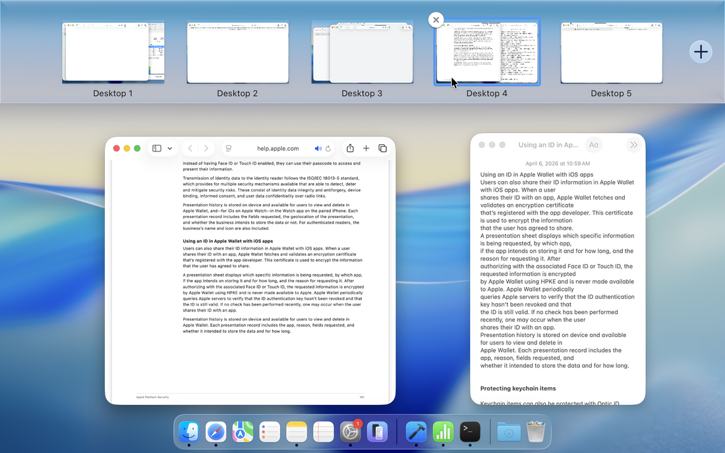Mute the tab audio speaker icon
The image size is (725, 453).
tap(318, 149)
